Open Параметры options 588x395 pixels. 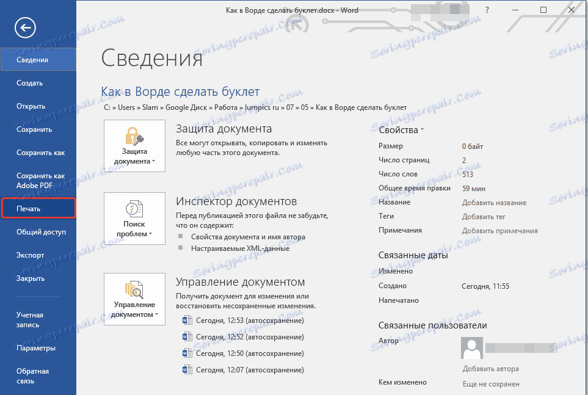(38, 348)
